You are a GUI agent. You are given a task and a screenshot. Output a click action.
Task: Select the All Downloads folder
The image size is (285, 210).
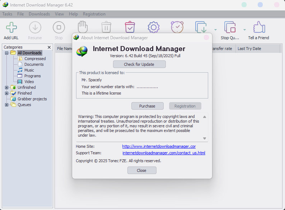(30, 53)
